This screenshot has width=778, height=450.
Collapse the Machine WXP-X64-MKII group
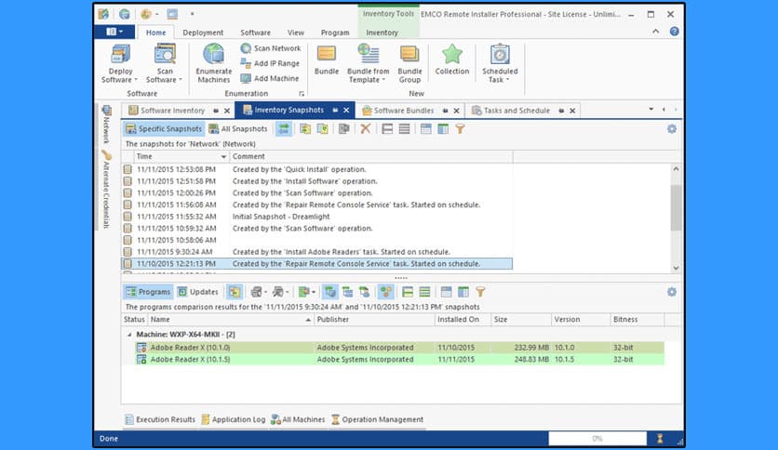[129, 335]
